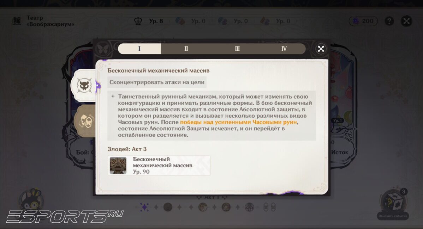Viewport: 423px width, 229px height.
Task: Close the boss info dialog
Action: (x=321, y=49)
